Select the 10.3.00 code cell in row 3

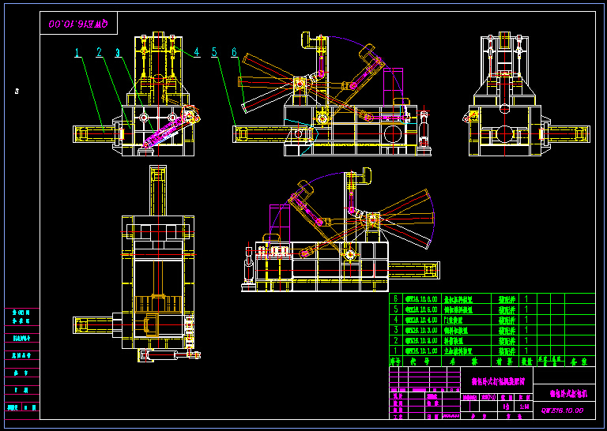pyautogui.click(x=422, y=330)
